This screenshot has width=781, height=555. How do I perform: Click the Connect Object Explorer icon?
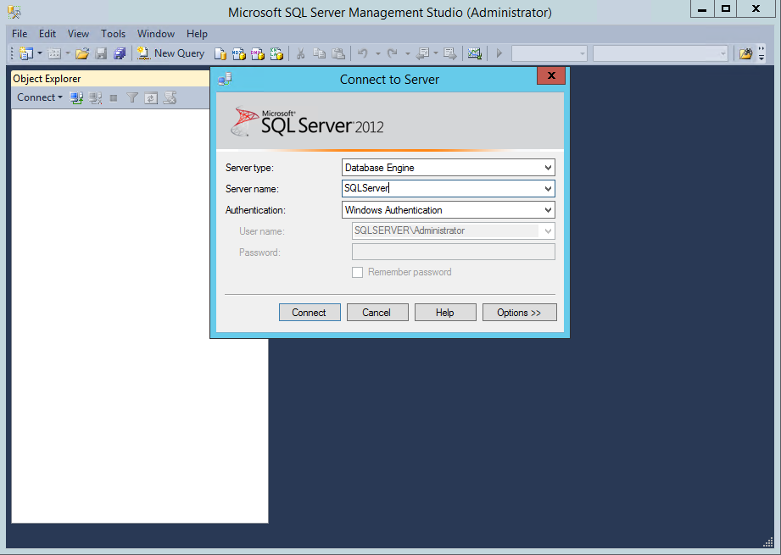pos(76,98)
